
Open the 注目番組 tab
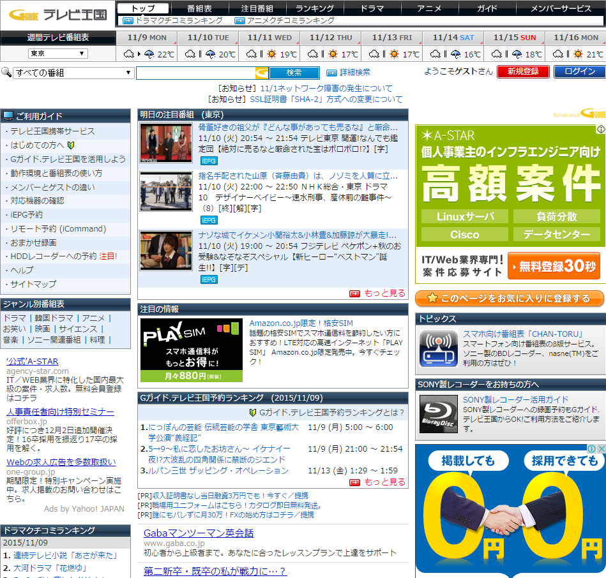[x=257, y=8]
